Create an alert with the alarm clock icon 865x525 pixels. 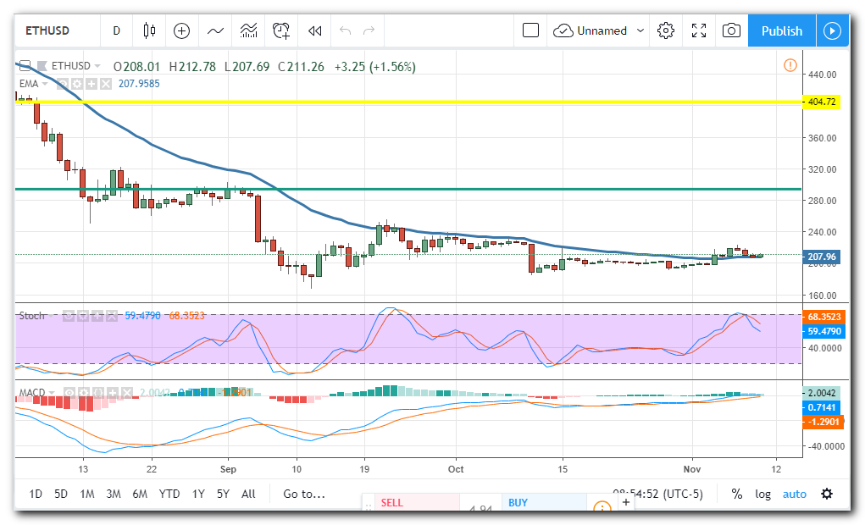(x=281, y=30)
